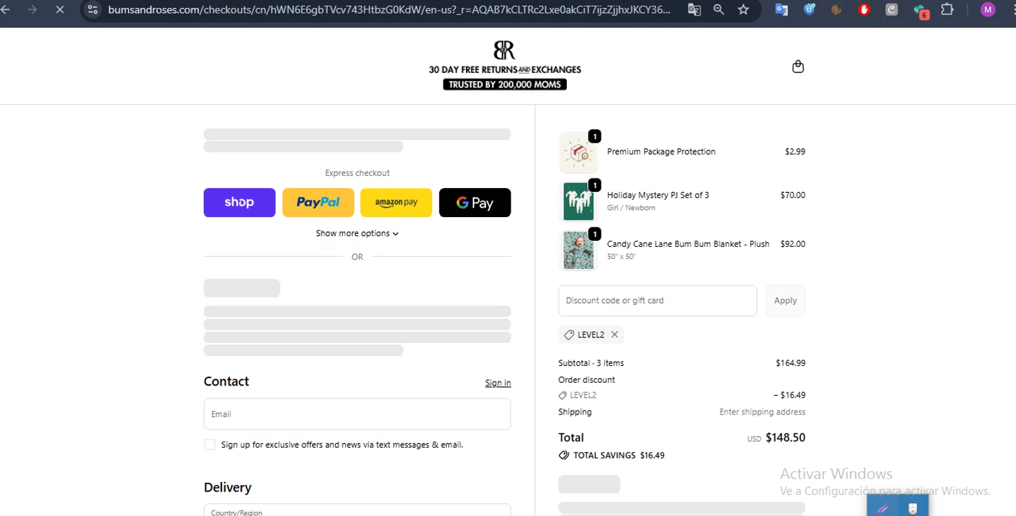Open the cookie extension icon
1016x516 pixels.
(x=837, y=9)
